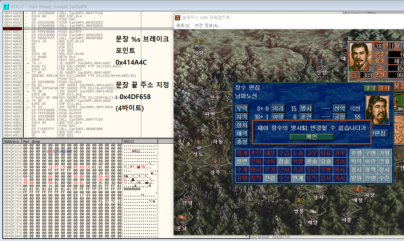Click the red 중지 button

384,88
